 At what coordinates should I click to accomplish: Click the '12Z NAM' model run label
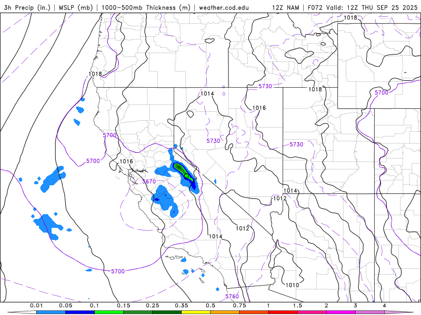pos(285,7)
